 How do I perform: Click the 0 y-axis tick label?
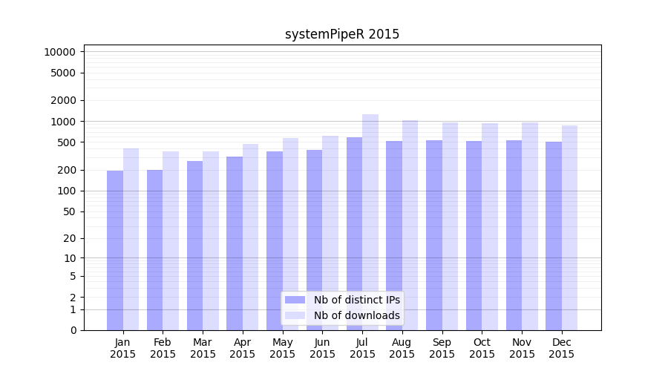(x=73, y=330)
